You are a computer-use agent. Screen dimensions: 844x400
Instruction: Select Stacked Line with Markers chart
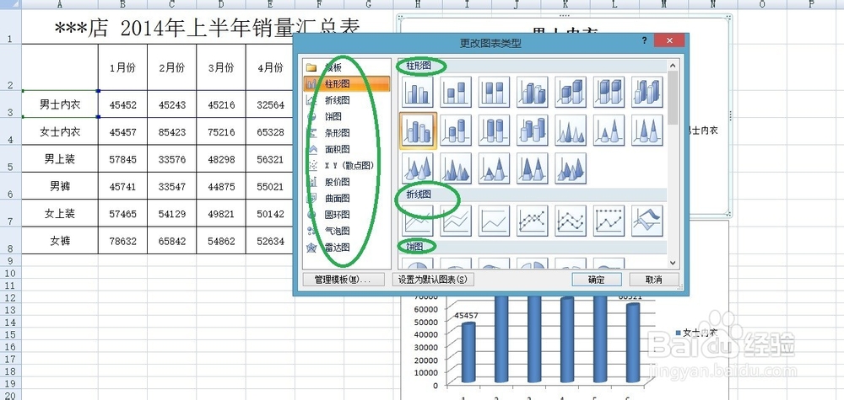pyautogui.click(x=571, y=220)
